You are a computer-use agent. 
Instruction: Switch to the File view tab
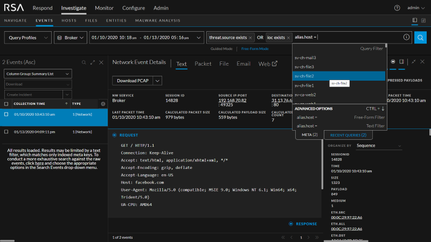[x=224, y=63]
